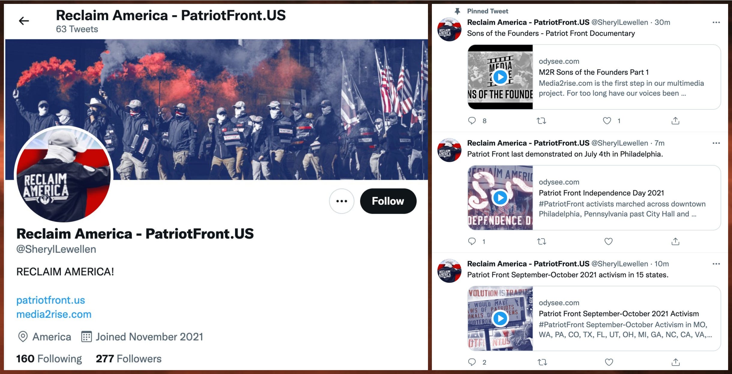The height and width of the screenshot is (374, 732).
Task: View the 277 Followers list
Action: pos(128,359)
